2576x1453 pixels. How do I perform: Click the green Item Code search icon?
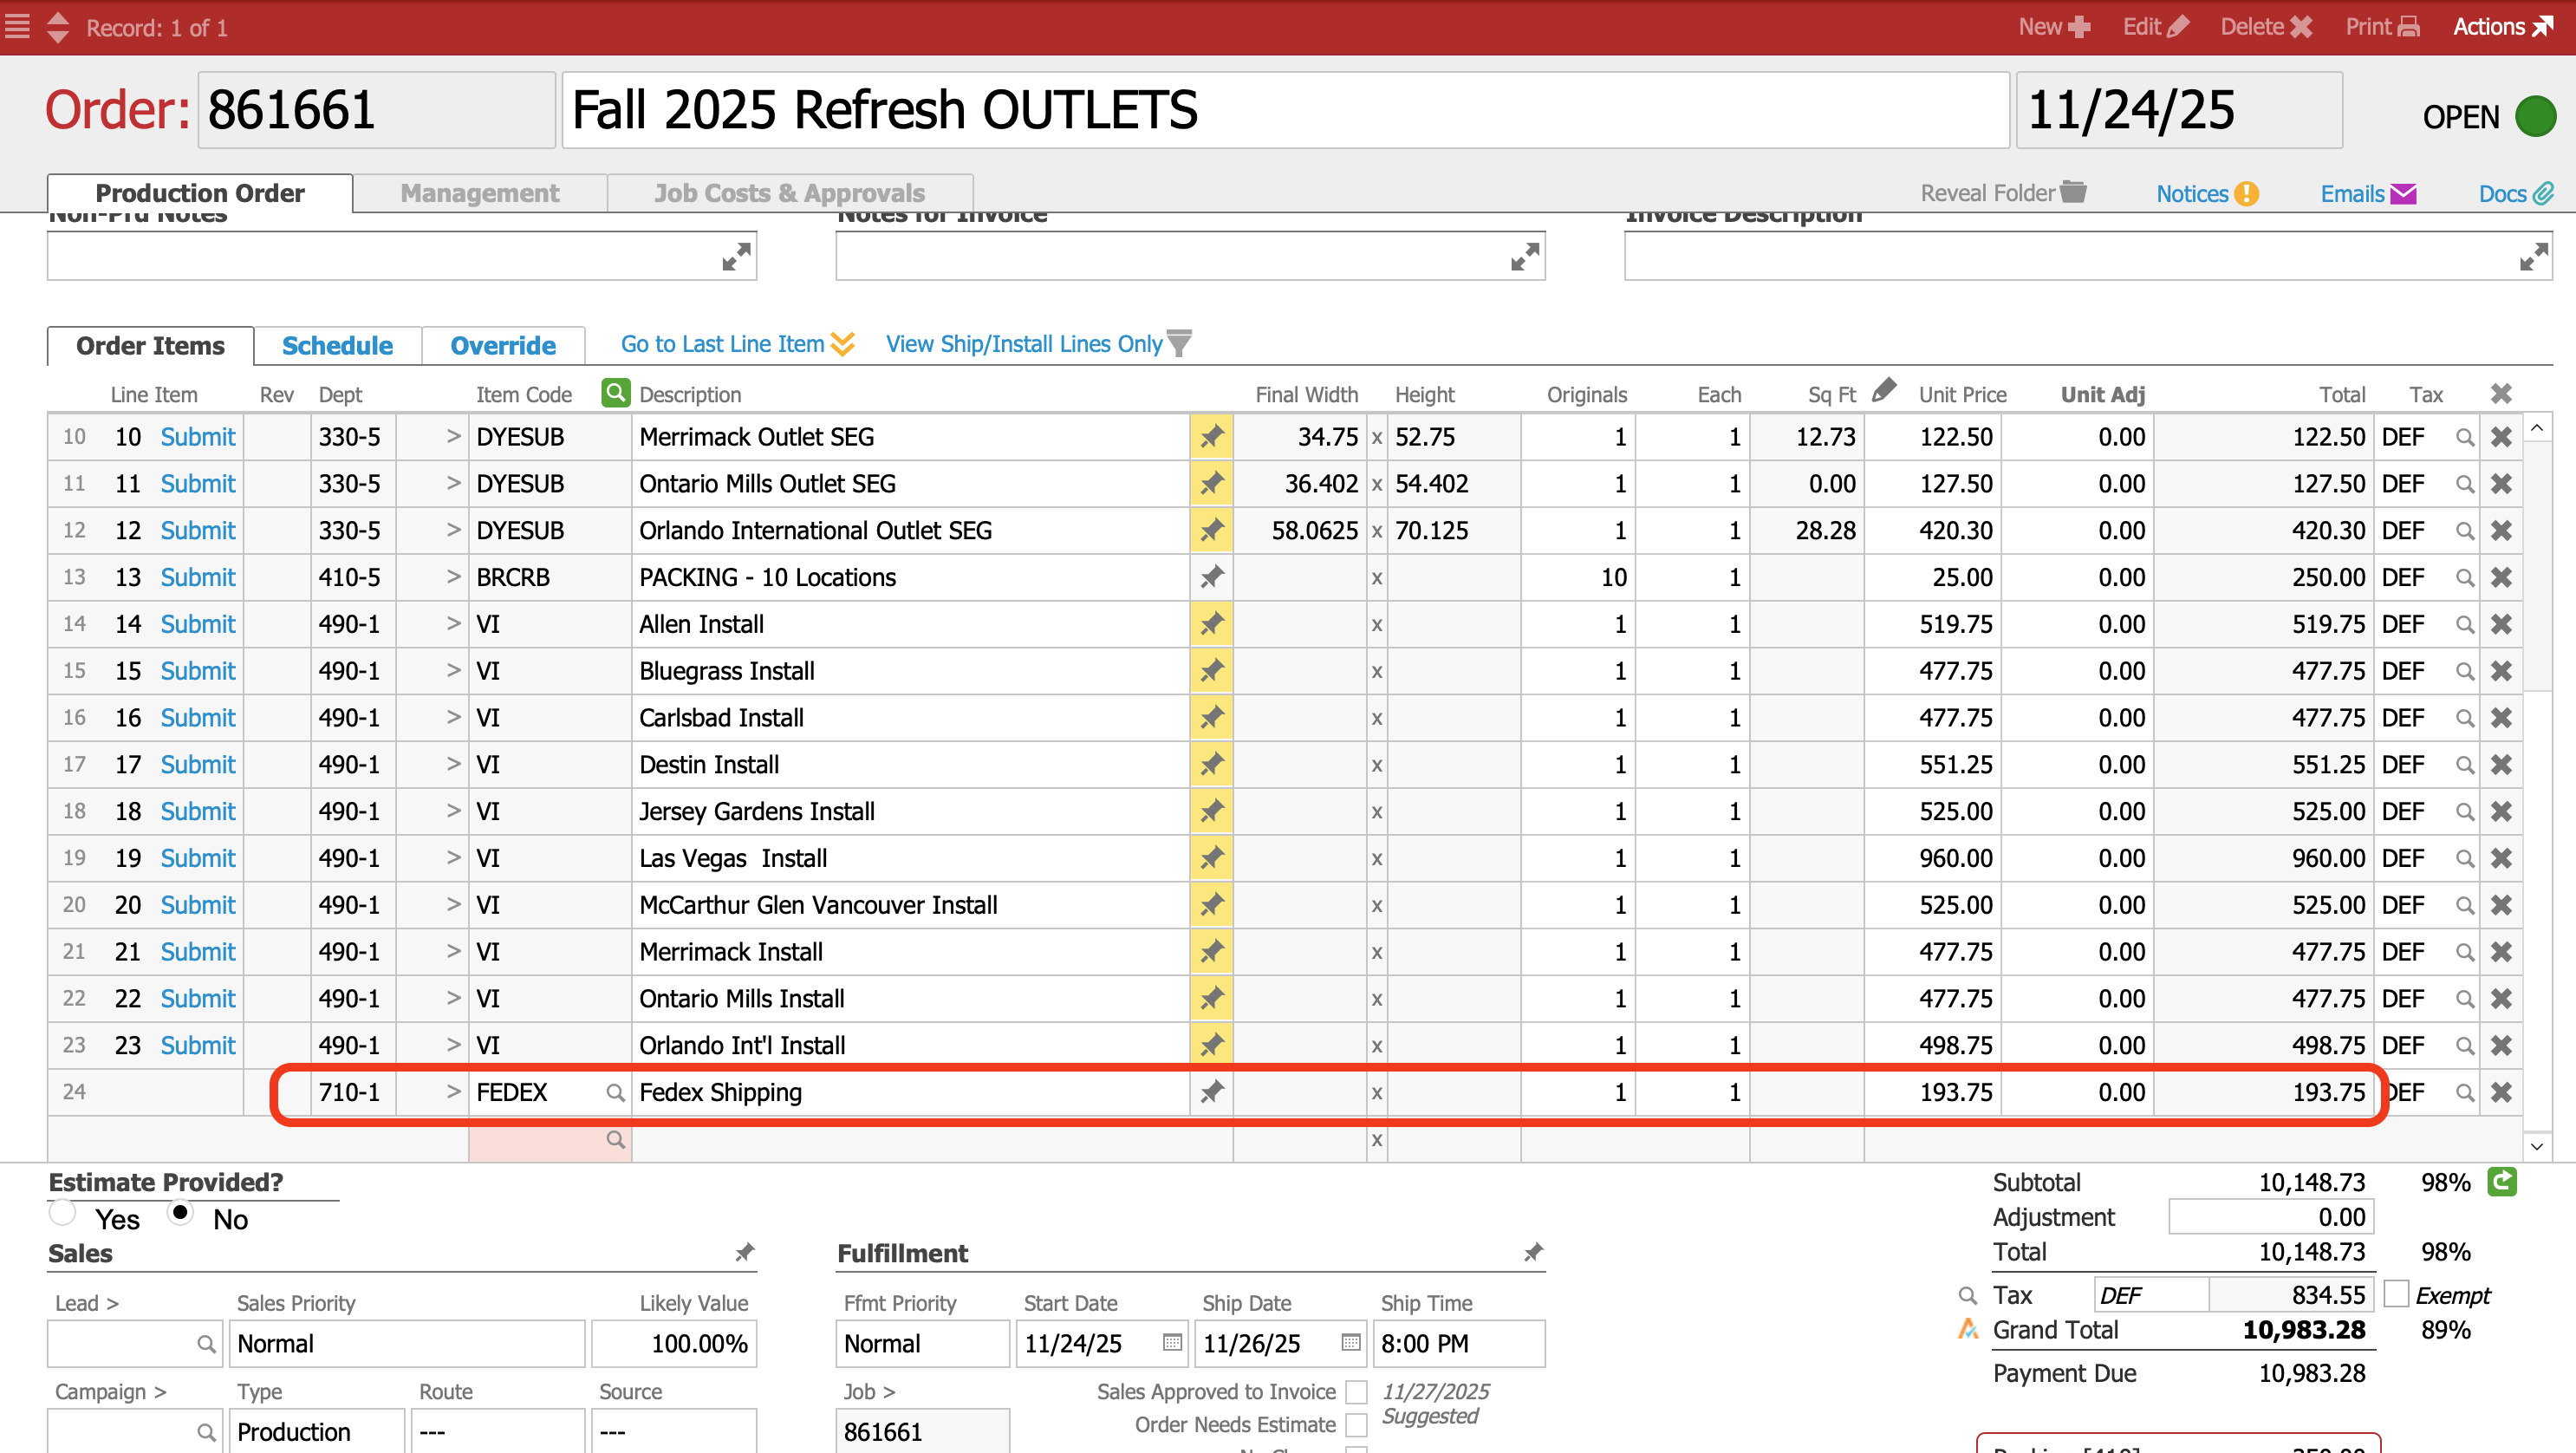(x=615, y=393)
